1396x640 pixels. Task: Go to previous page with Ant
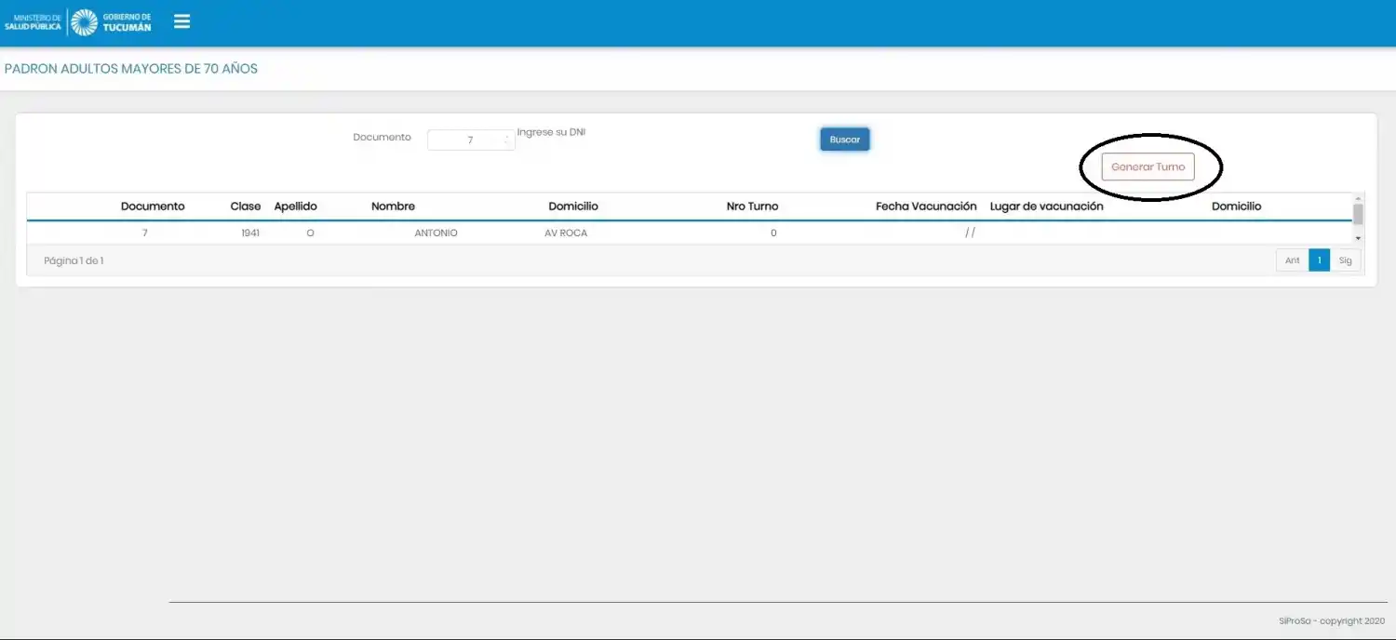(x=1292, y=260)
